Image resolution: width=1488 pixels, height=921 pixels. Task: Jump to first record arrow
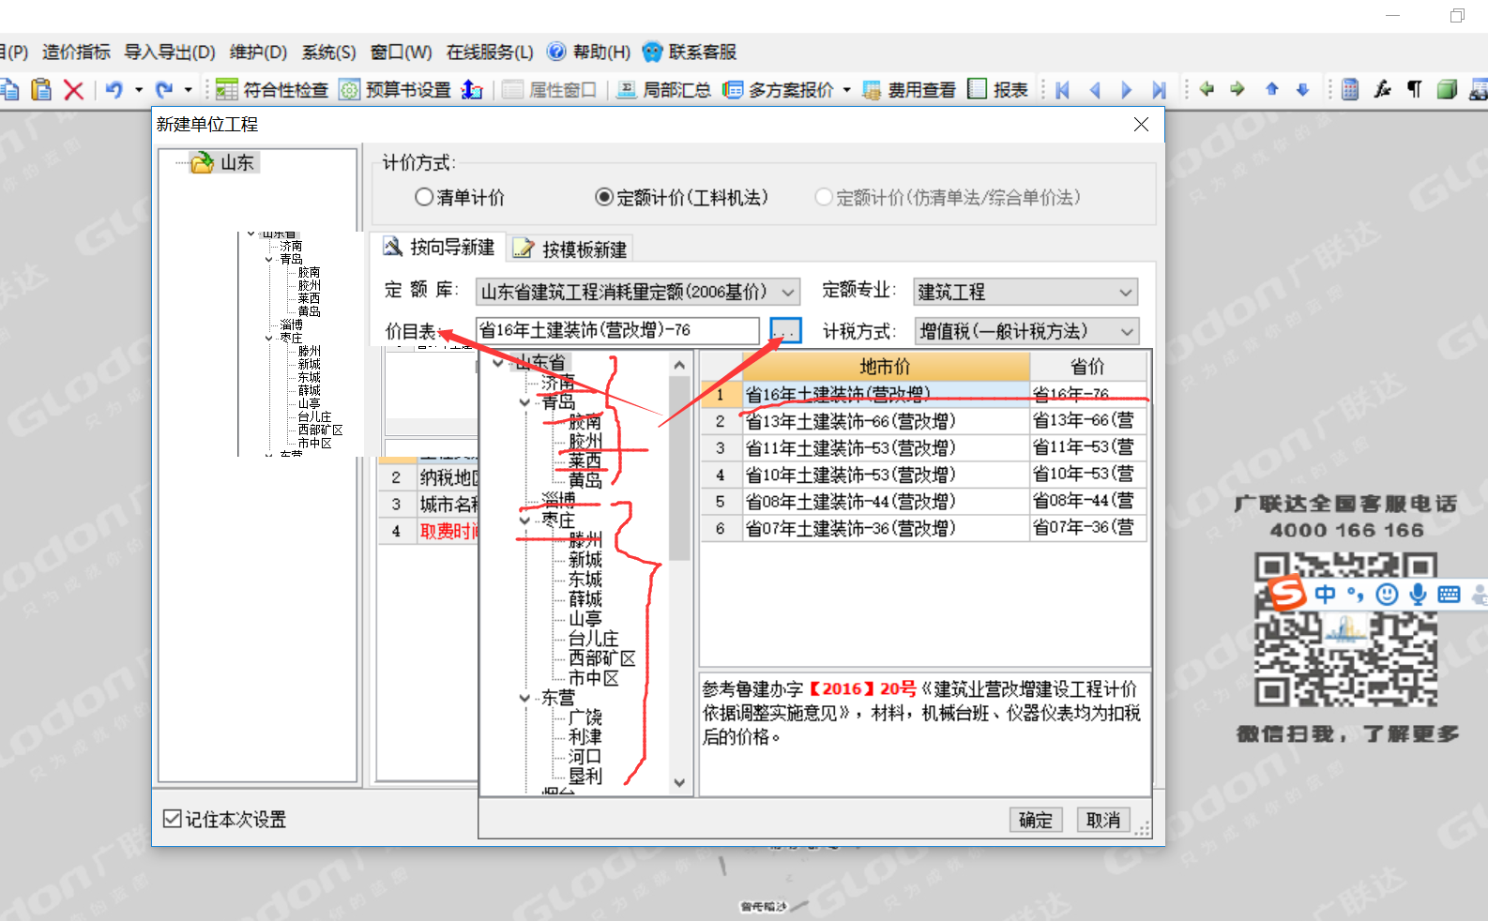[1063, 90]
